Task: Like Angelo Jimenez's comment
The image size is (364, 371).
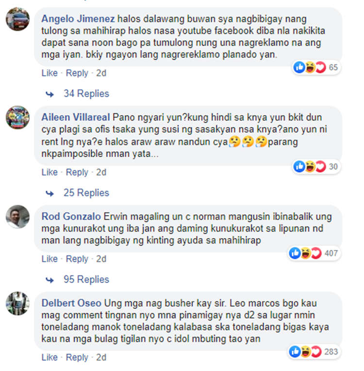Action: [x=50, y=73]
